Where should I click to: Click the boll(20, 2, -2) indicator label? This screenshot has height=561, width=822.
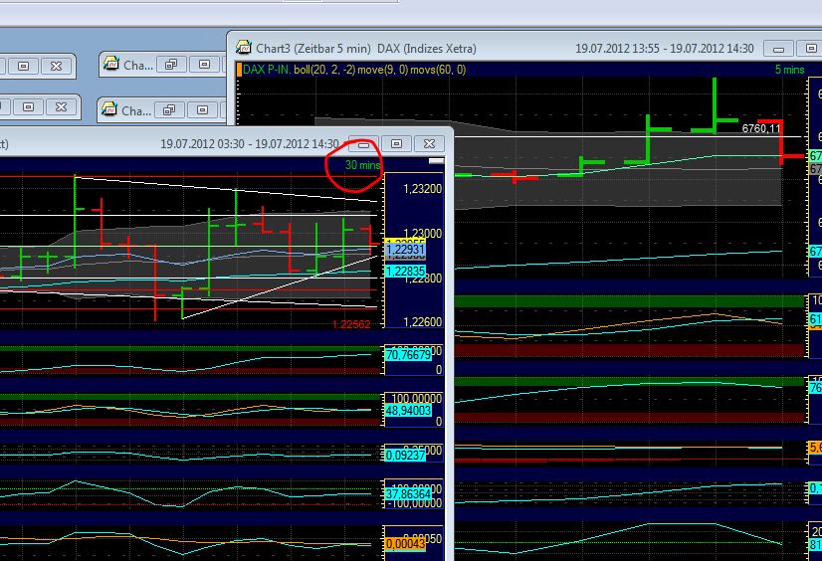(322, 70)
